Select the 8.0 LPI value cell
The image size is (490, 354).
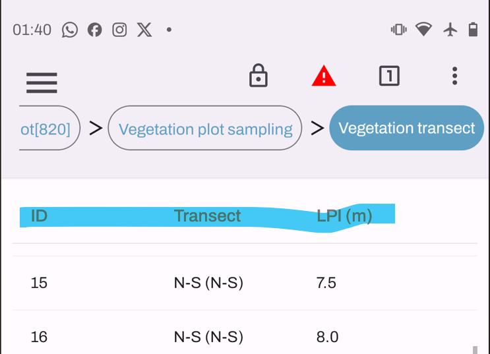[327, 337]
